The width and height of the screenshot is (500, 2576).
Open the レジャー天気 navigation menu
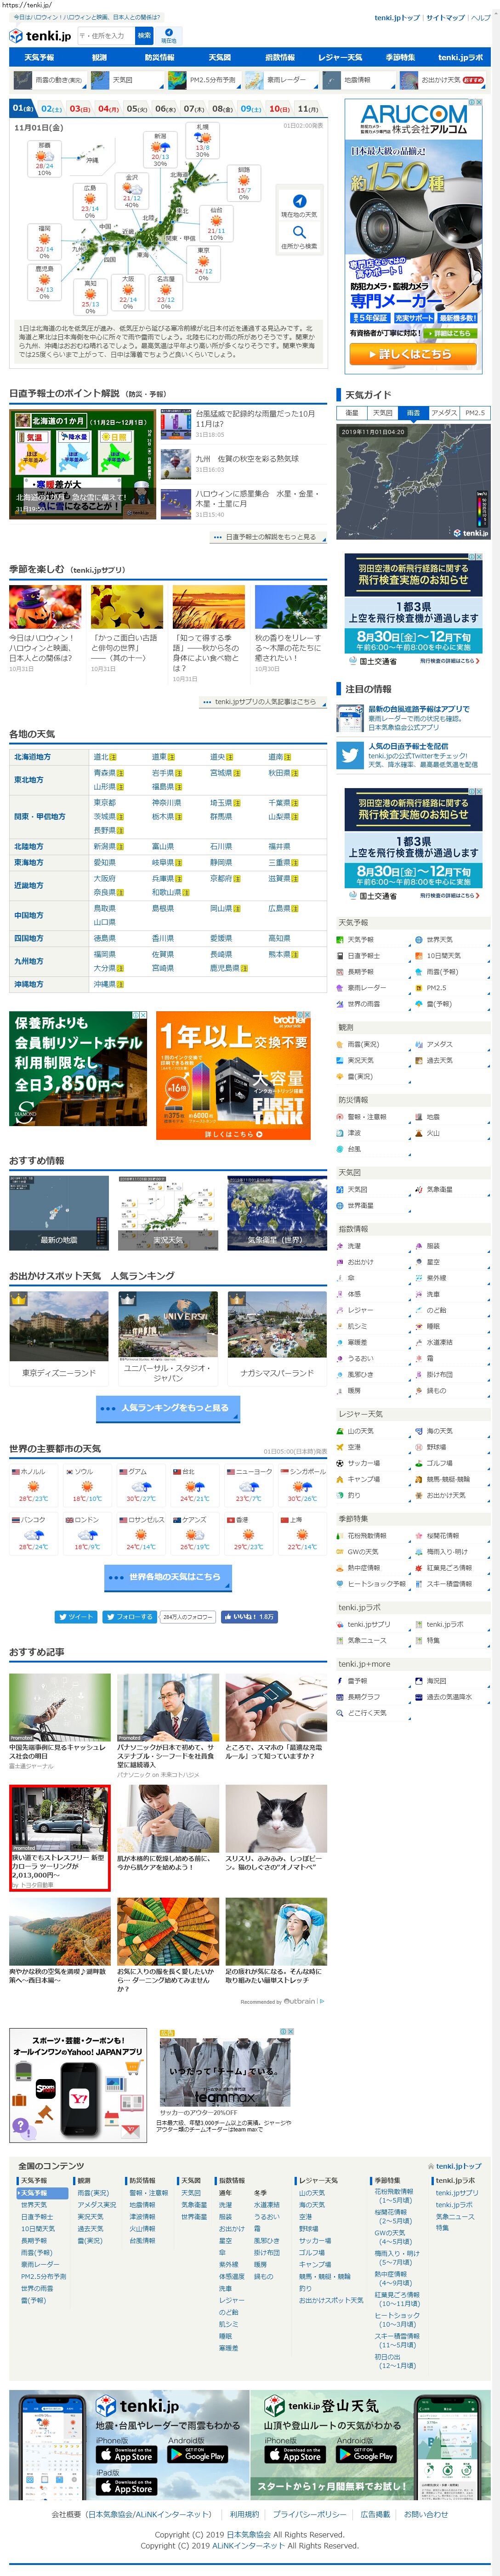click(340, 58)
